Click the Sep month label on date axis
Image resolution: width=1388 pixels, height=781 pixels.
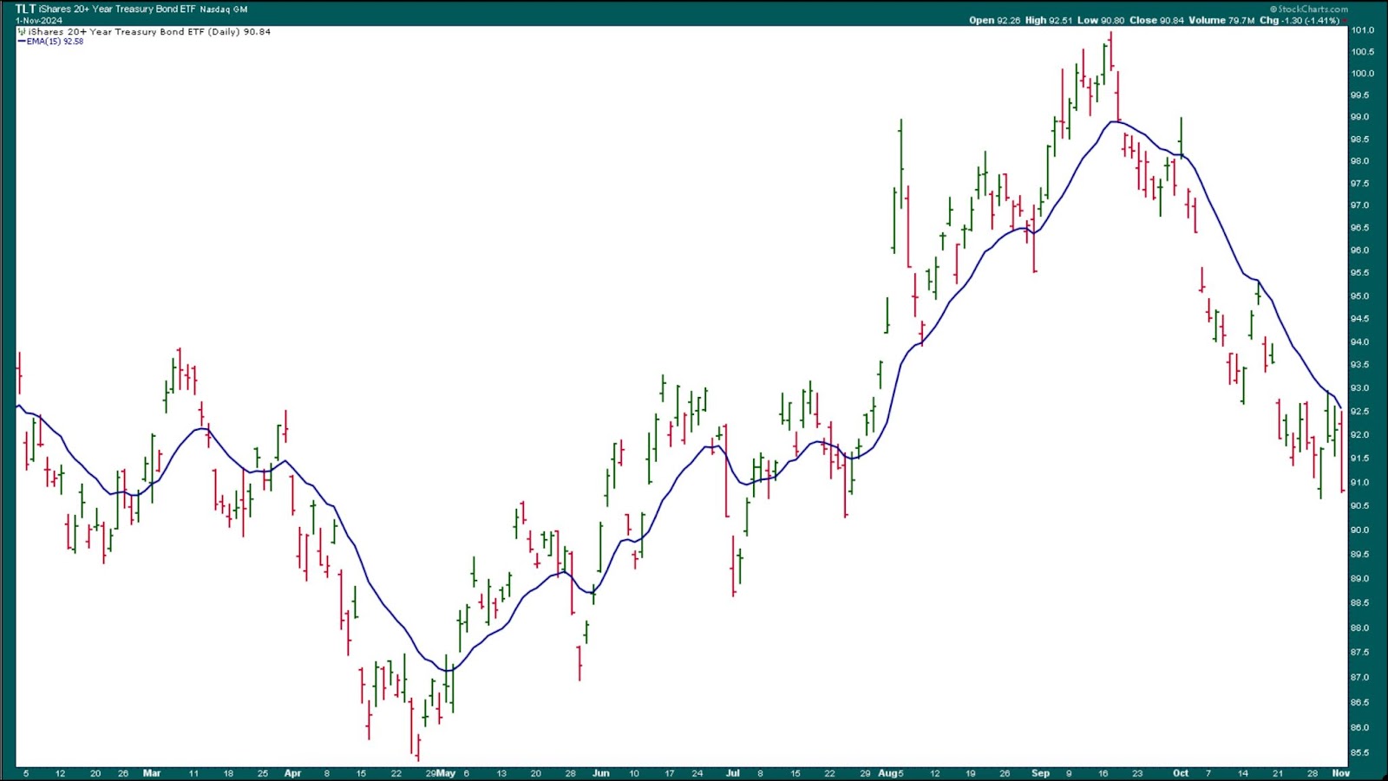pos(1040,773)
